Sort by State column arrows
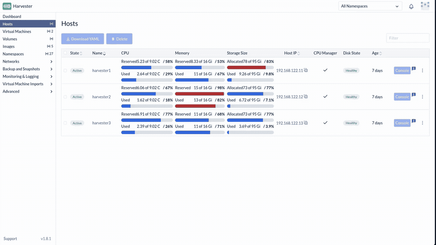Image resolution: width=436 pixels, height=245 pixels. coord(81,53)
